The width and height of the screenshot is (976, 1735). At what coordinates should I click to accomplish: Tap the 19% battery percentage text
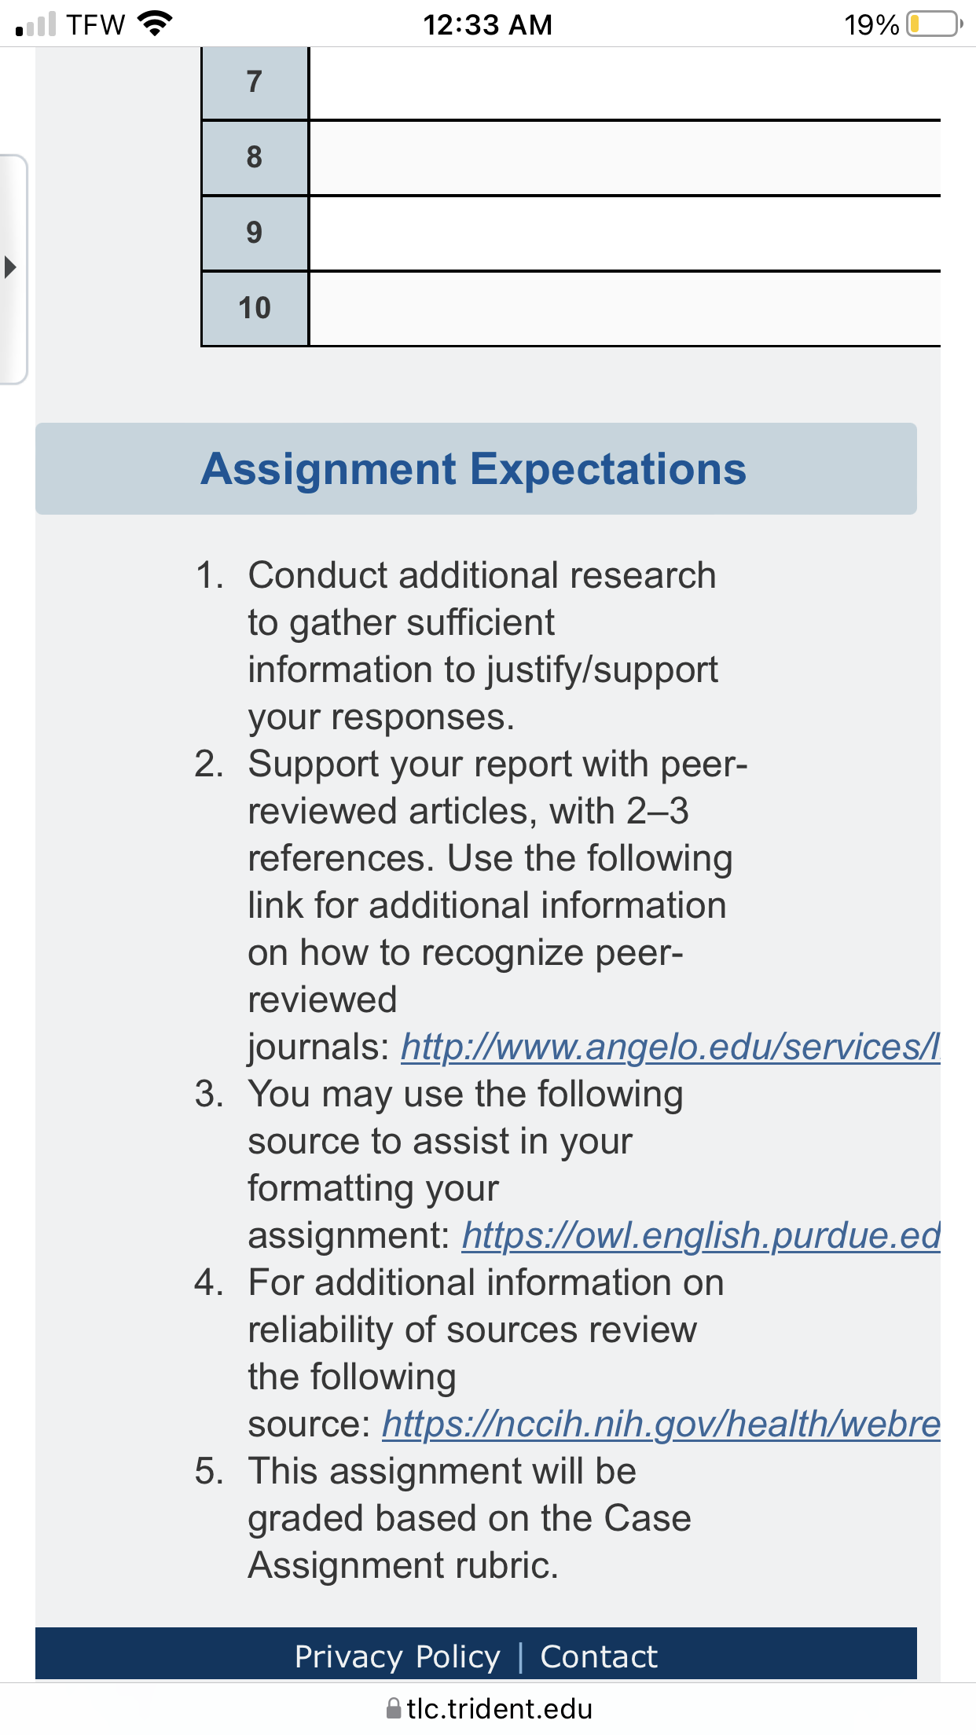pos(871,25)
